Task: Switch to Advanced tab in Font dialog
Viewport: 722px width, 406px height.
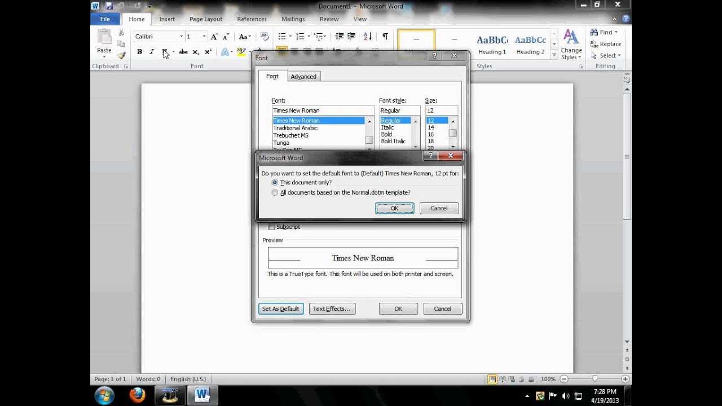Action: coord(303,77)
